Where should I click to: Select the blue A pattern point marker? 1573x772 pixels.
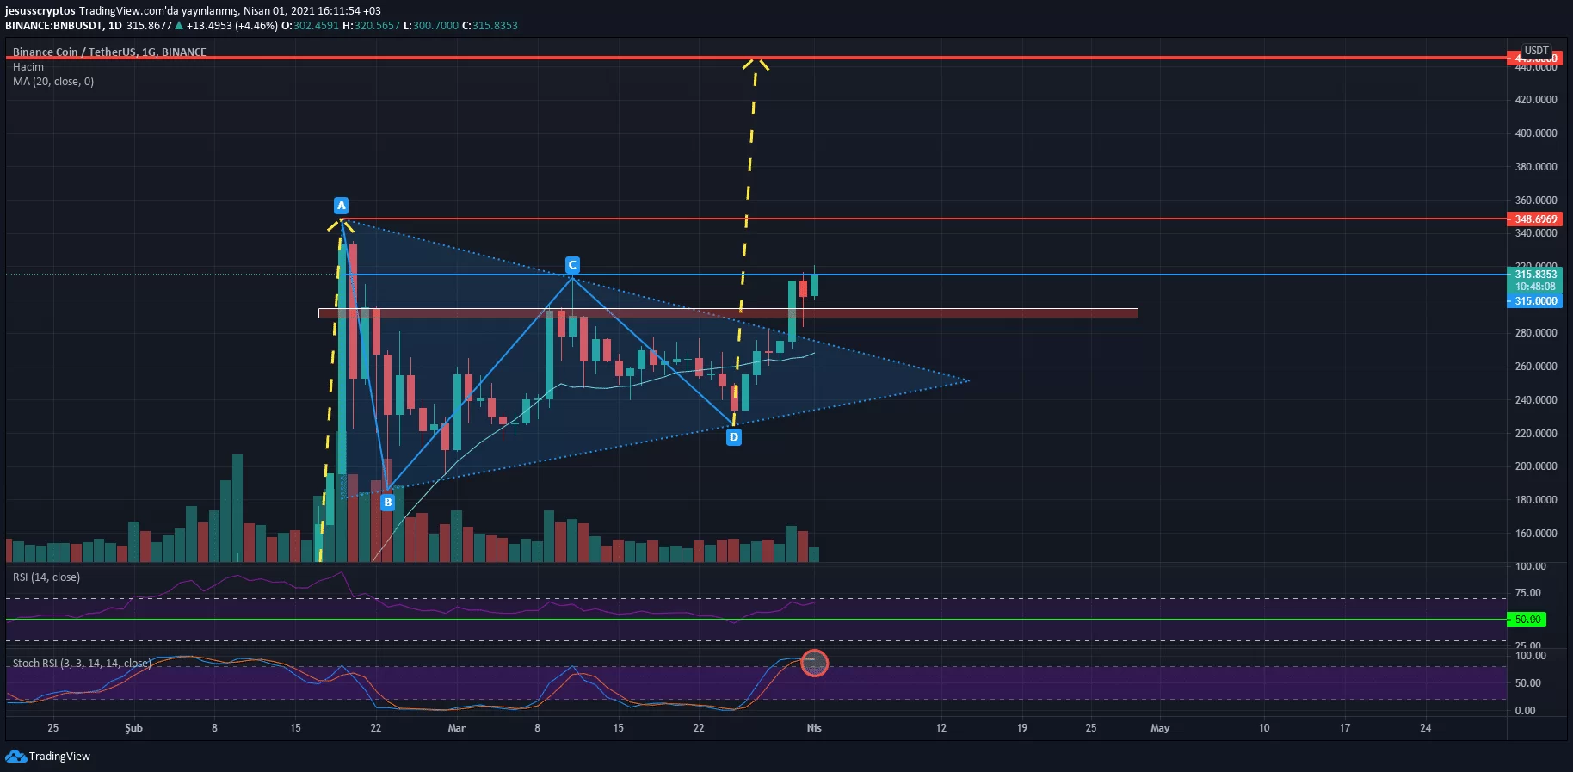pos(342,206)
